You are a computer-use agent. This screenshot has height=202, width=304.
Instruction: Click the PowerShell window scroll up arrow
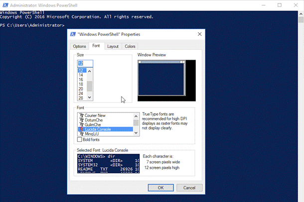click(301, 14)
